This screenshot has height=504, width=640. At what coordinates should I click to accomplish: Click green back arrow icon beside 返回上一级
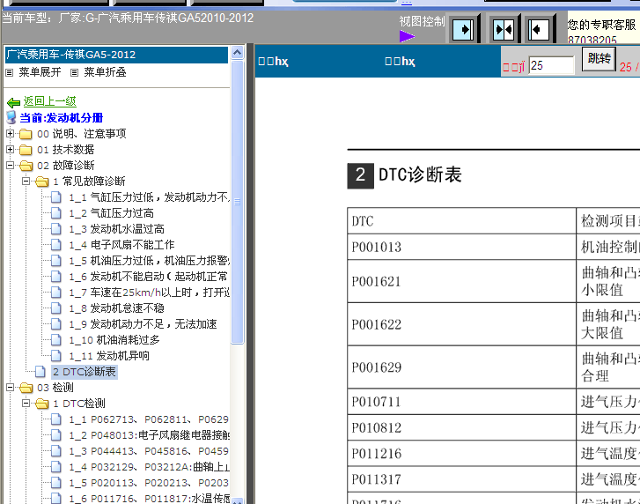click(x=13, y=102)
